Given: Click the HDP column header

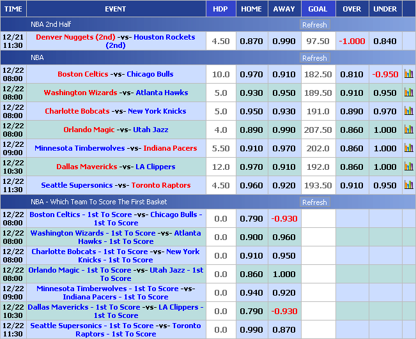Looking at the screenshot, I should tap(220, 9).
